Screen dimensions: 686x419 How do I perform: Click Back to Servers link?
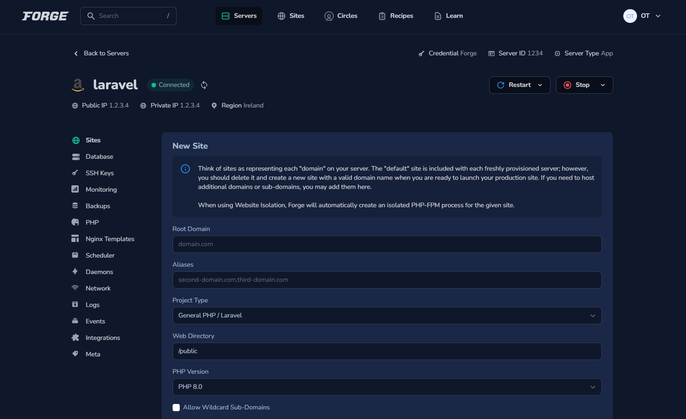coord(101,54)
